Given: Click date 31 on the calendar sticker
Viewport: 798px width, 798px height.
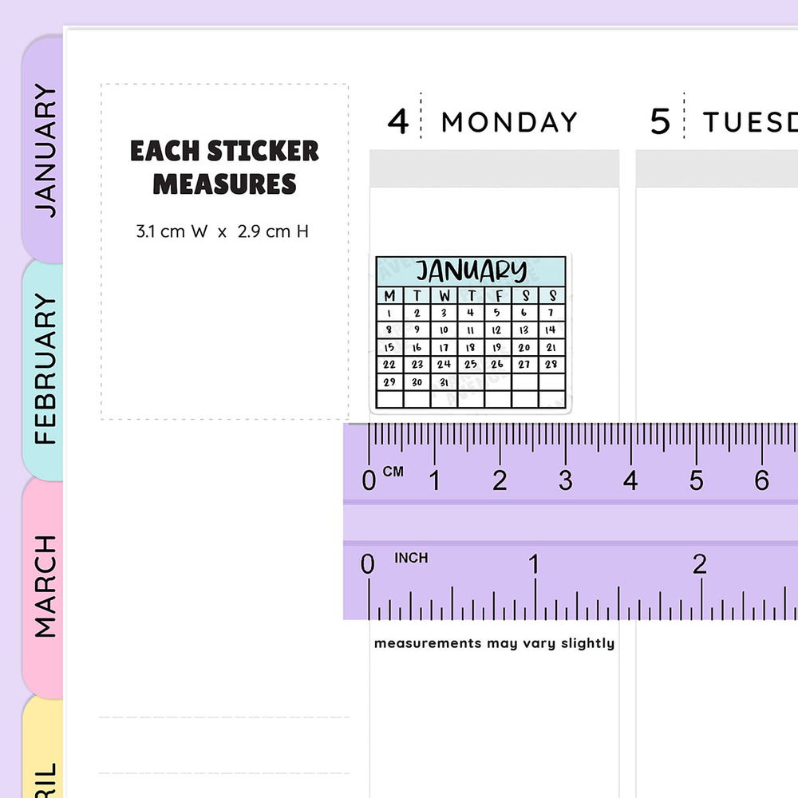Looking at the screenshot, I should (444, 381).
